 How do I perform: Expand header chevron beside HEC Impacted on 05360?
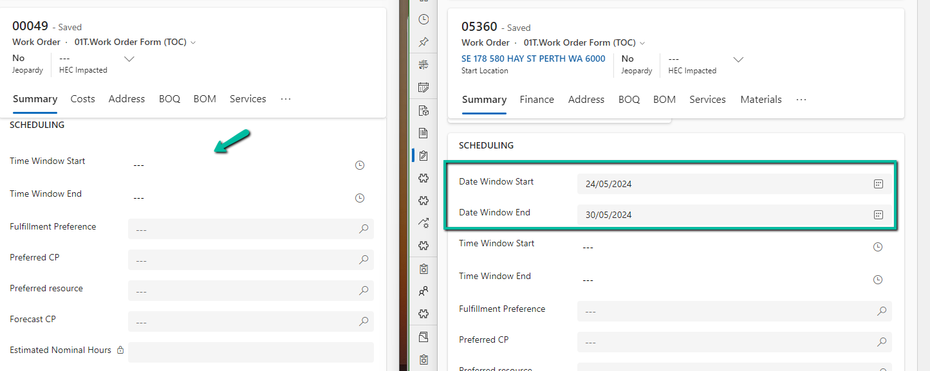click(x=738, y=60)
